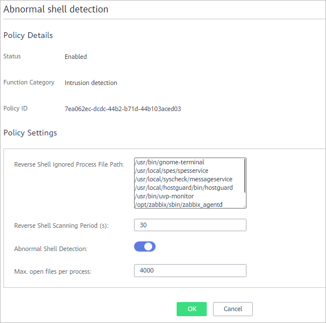Image resolution: width=326 pixels, height=323 pixels.
Task: Click the /usr/bin/uvp-monitor path entry
Action: tap(164, 196)
